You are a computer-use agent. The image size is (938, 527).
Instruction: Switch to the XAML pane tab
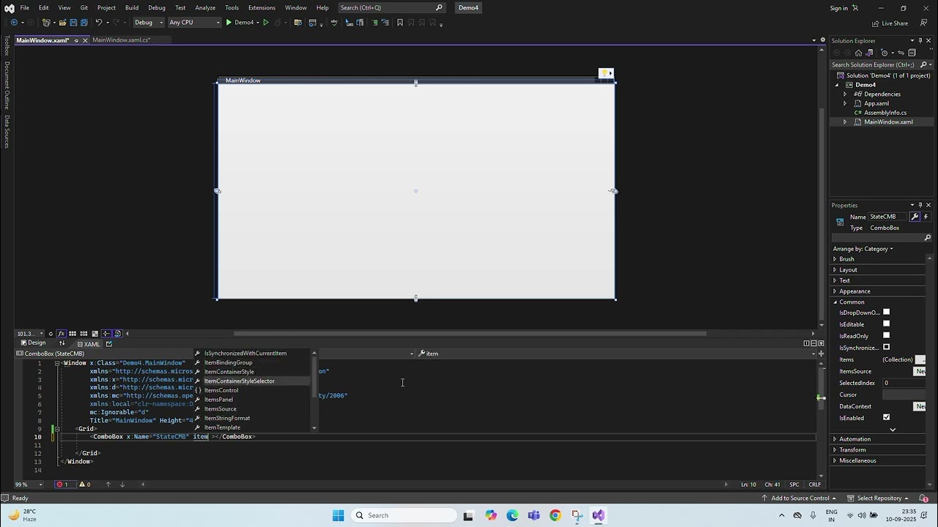88,344
